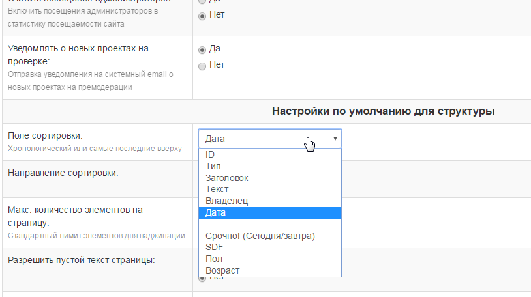The width and height of the screenshot is (531, 297).
Task: Choose 'Срочно! (Сегодня/завтра)' sort option
Action: (x=270, y=236)
